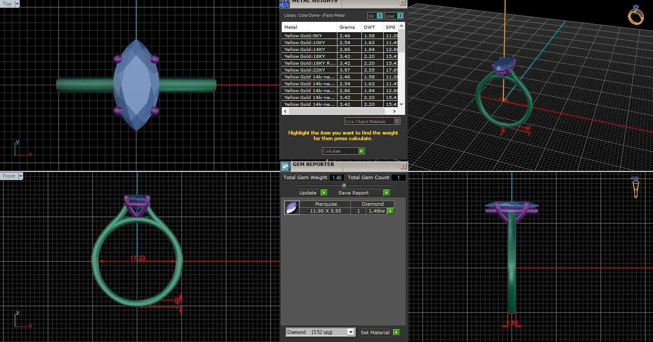Click the metal list scroll-down arrow
Image resolution: width=653 pixels, height=342 pixels.
tap(401, 104)
